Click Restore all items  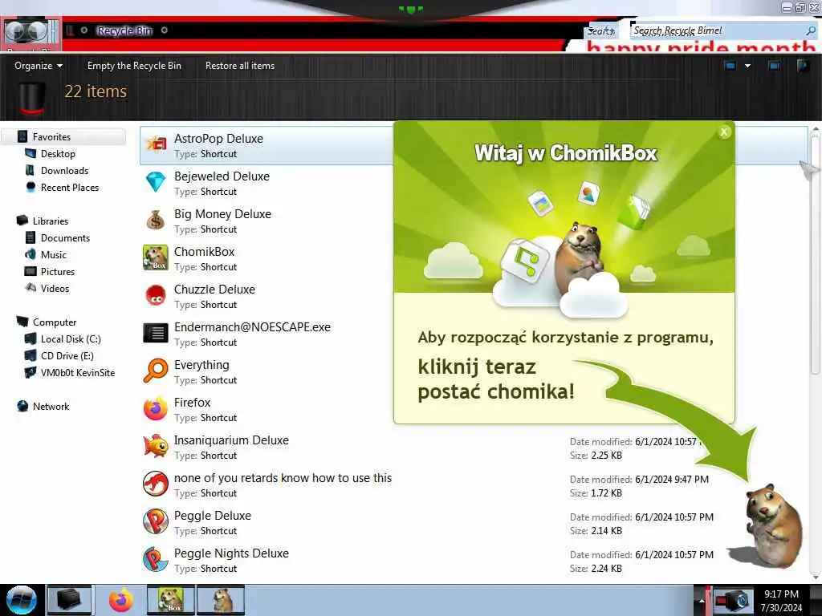coord(239,66)
